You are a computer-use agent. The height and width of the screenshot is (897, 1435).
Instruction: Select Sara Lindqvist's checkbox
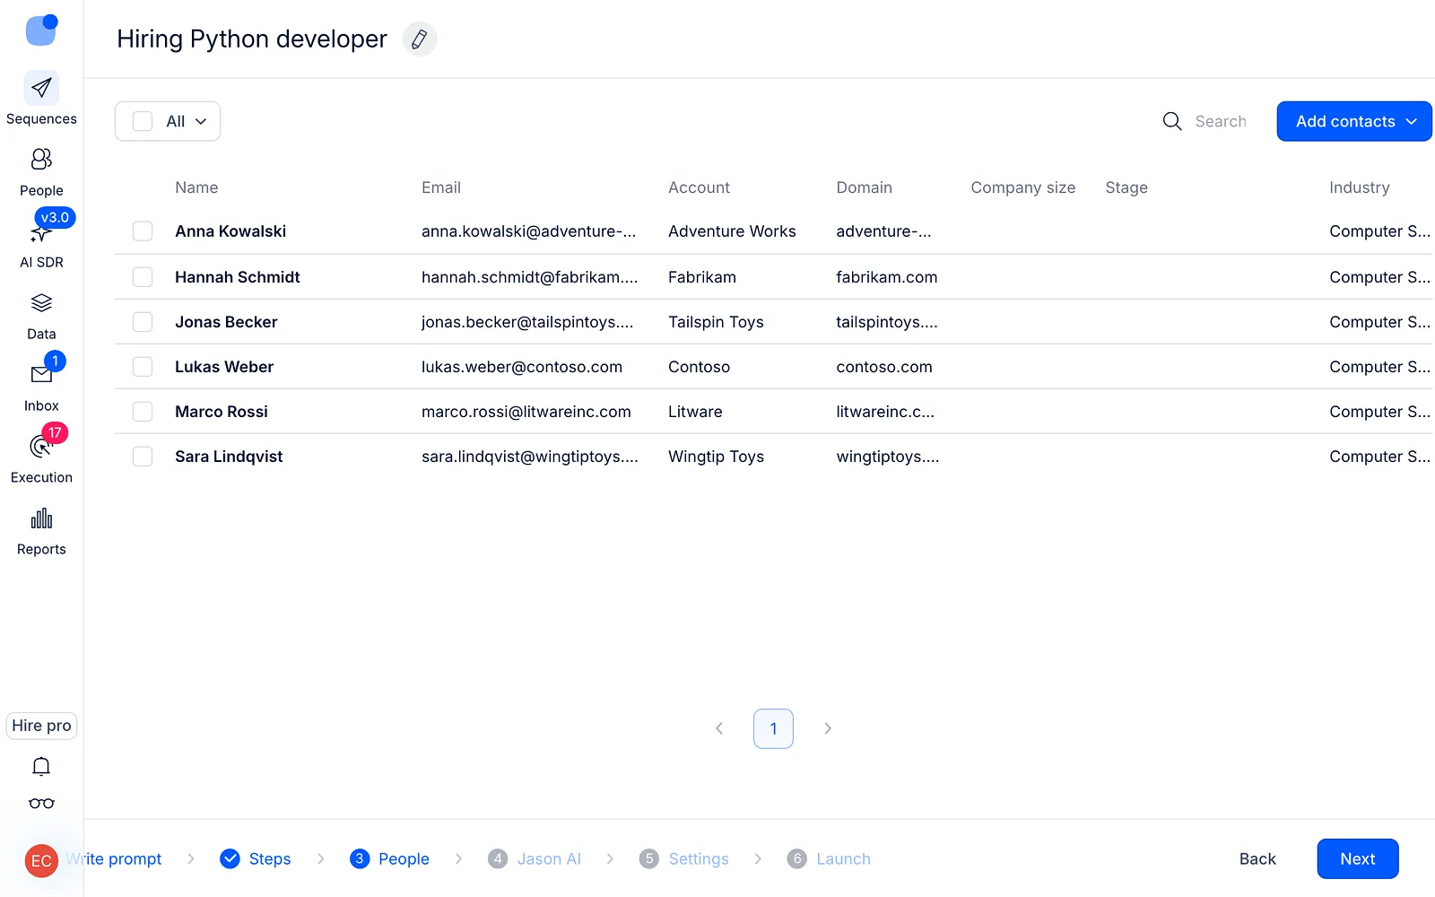point(143,457)
